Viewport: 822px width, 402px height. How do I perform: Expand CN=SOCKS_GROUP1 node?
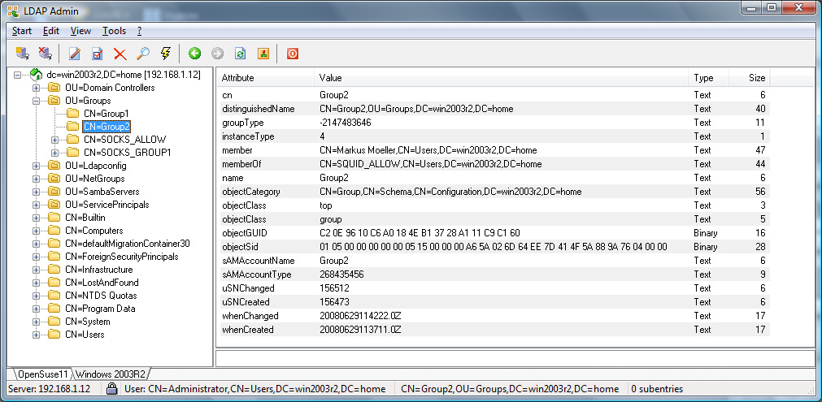pyautogui.click(x=54, y=153)
